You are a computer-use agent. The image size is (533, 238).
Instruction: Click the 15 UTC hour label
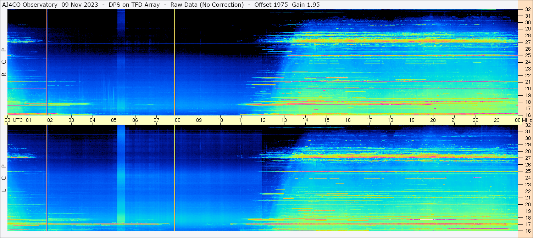pyautogui.click(x=327, y=120)
